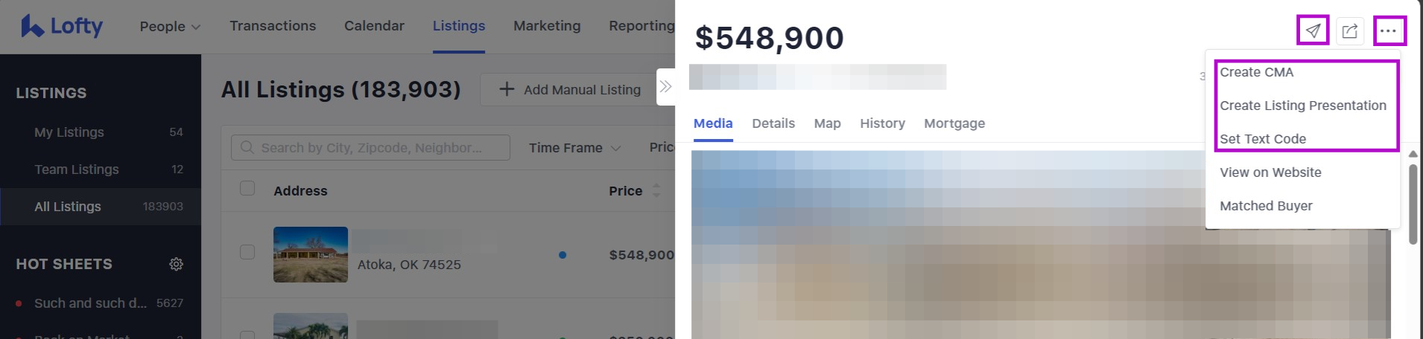Open the Mortgage tab
The image size is (1423, 339).
coord(954,123)
